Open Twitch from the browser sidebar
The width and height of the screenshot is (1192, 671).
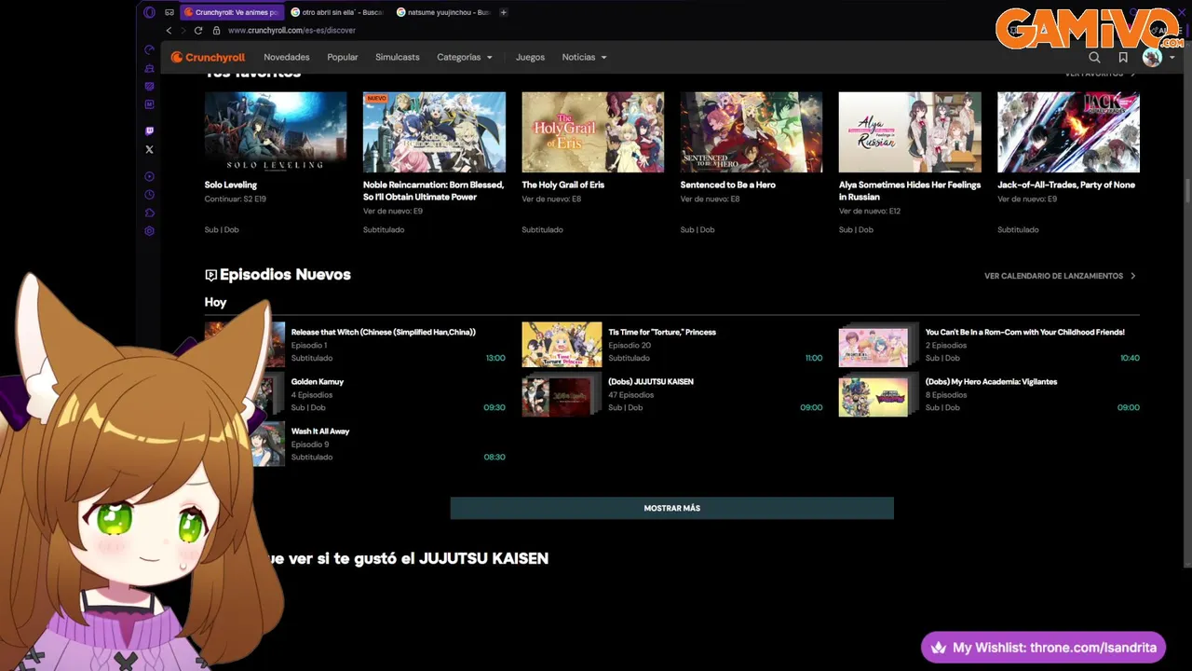[x=149, y=131]
